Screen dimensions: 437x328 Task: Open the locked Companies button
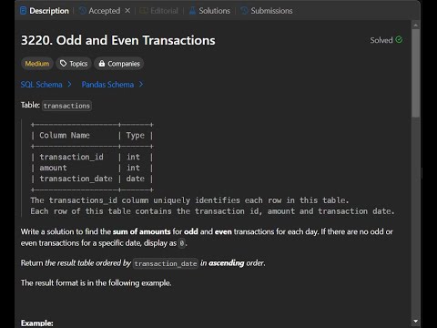tap(119, 64)
